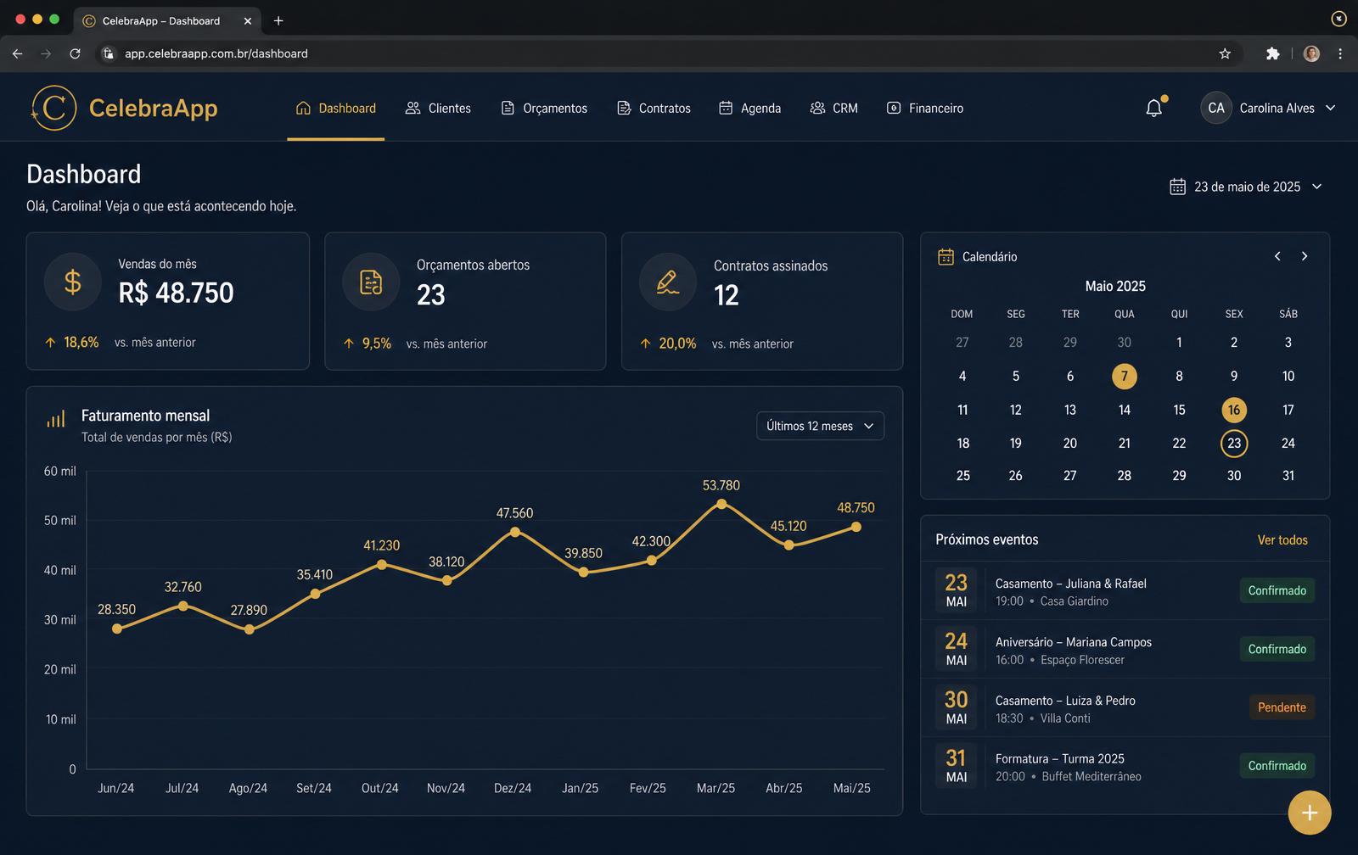The width and height of the screenshot is (1358, 855).
Task: Navigate to Clientes
Action: (x=438, y=108)
